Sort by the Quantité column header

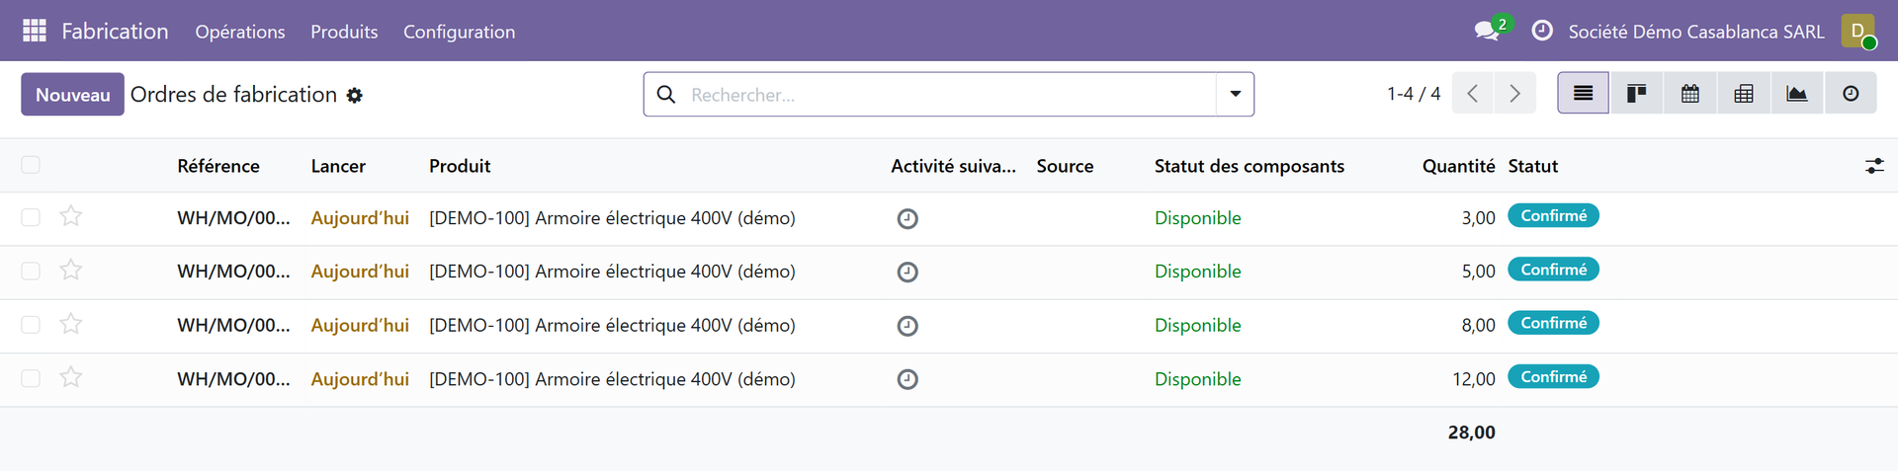tap(1458, 166)
